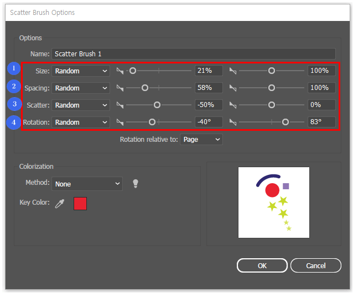Click the Rotation maximum slider flip icon
353x293 pixels.
(233, 122)
